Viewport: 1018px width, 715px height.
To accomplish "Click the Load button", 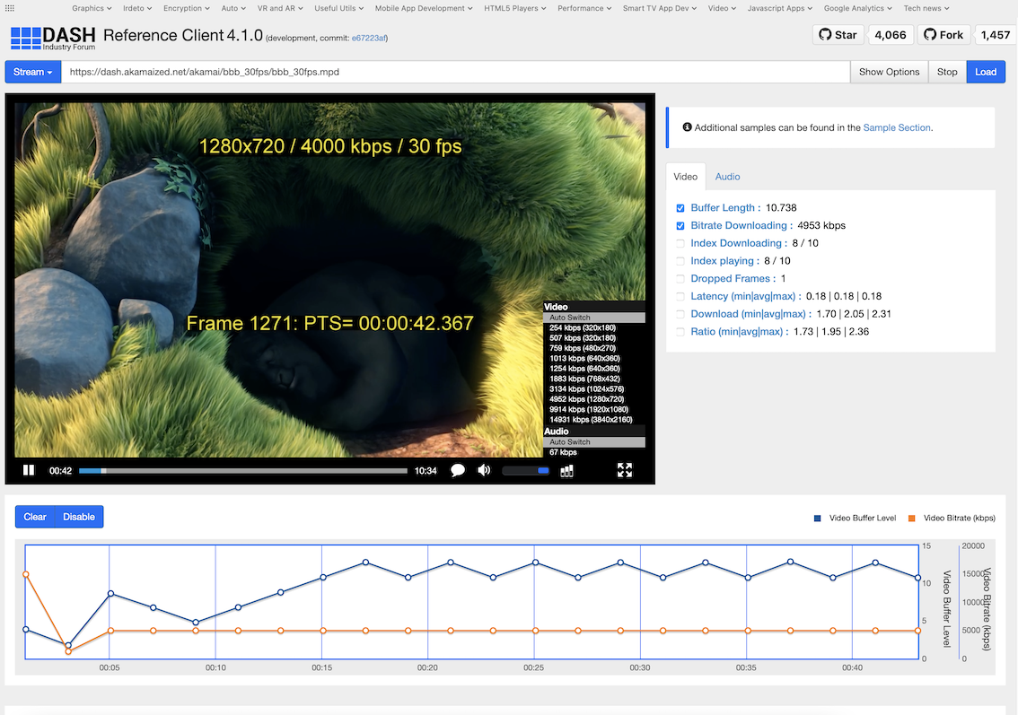I will [x=986, y=72].
